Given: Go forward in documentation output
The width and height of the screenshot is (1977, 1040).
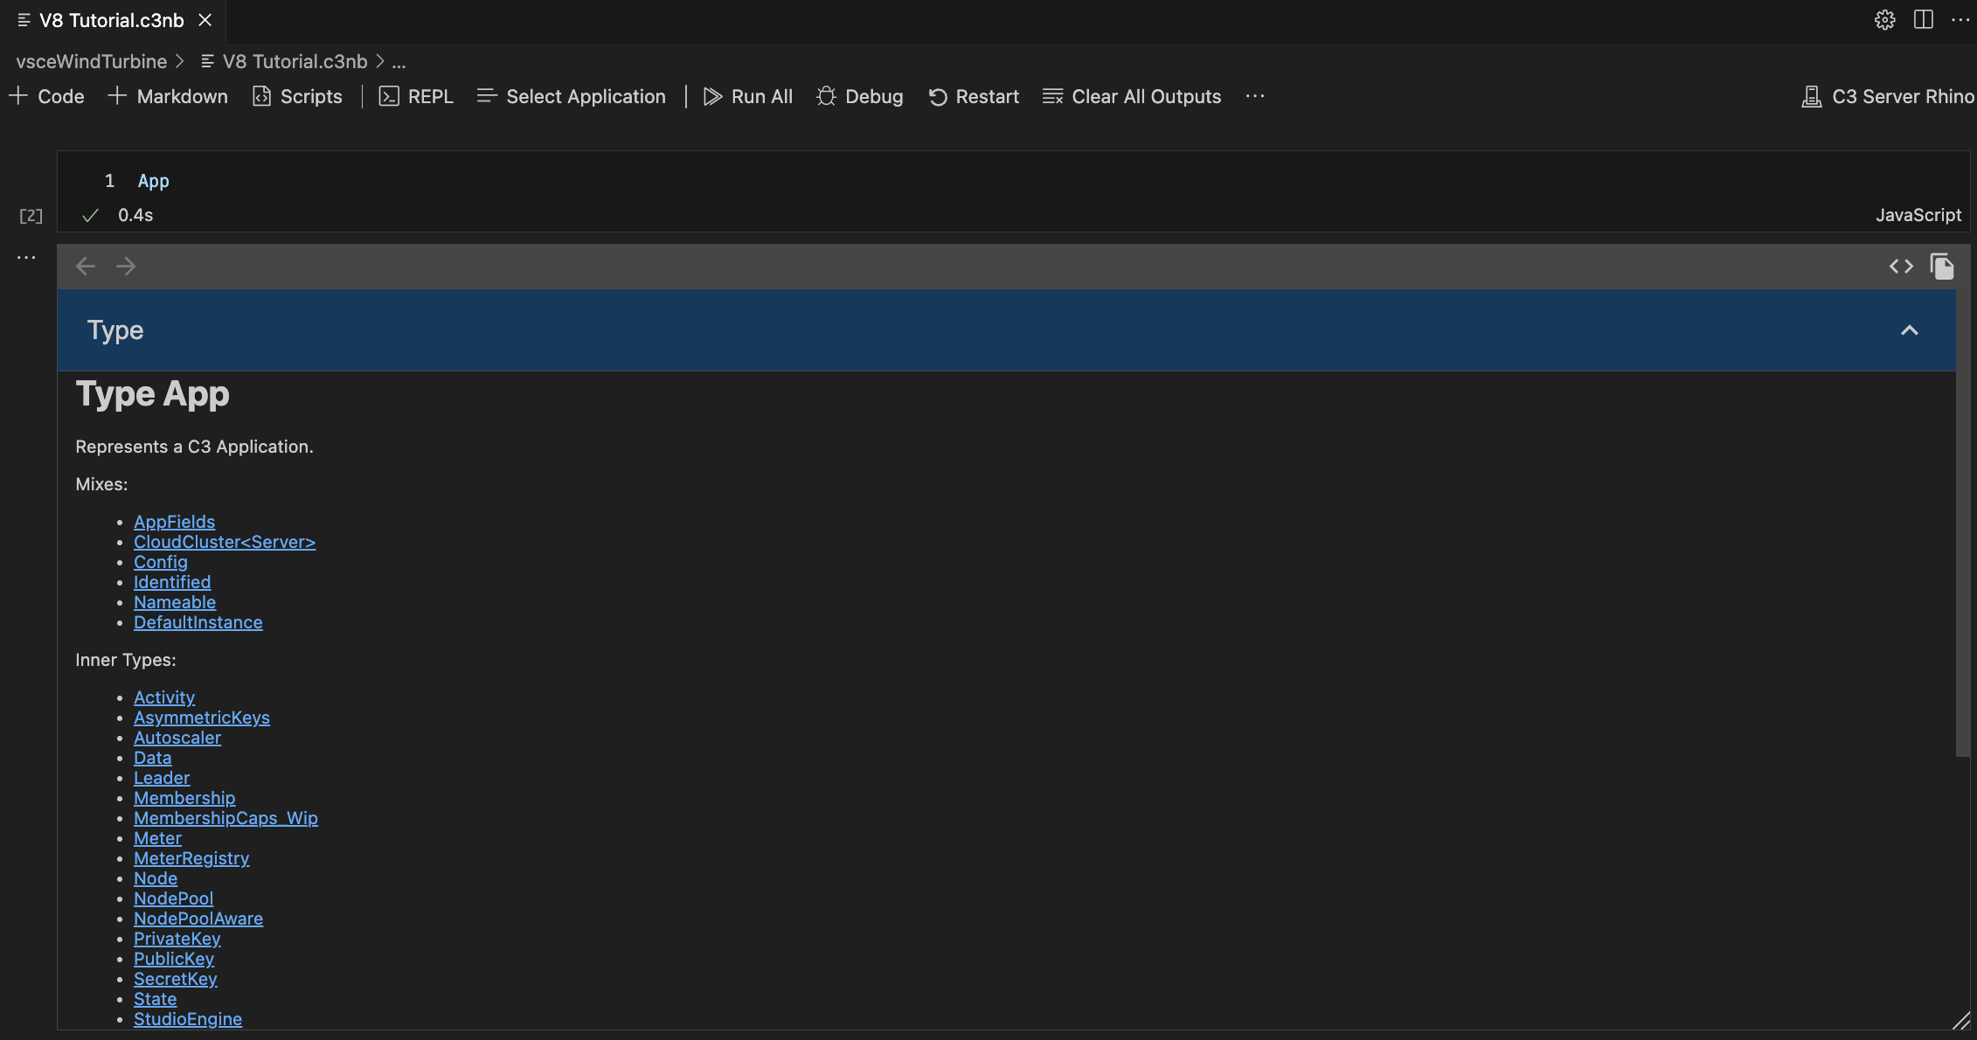Looking at the screenshot, I should click(126, 266).
